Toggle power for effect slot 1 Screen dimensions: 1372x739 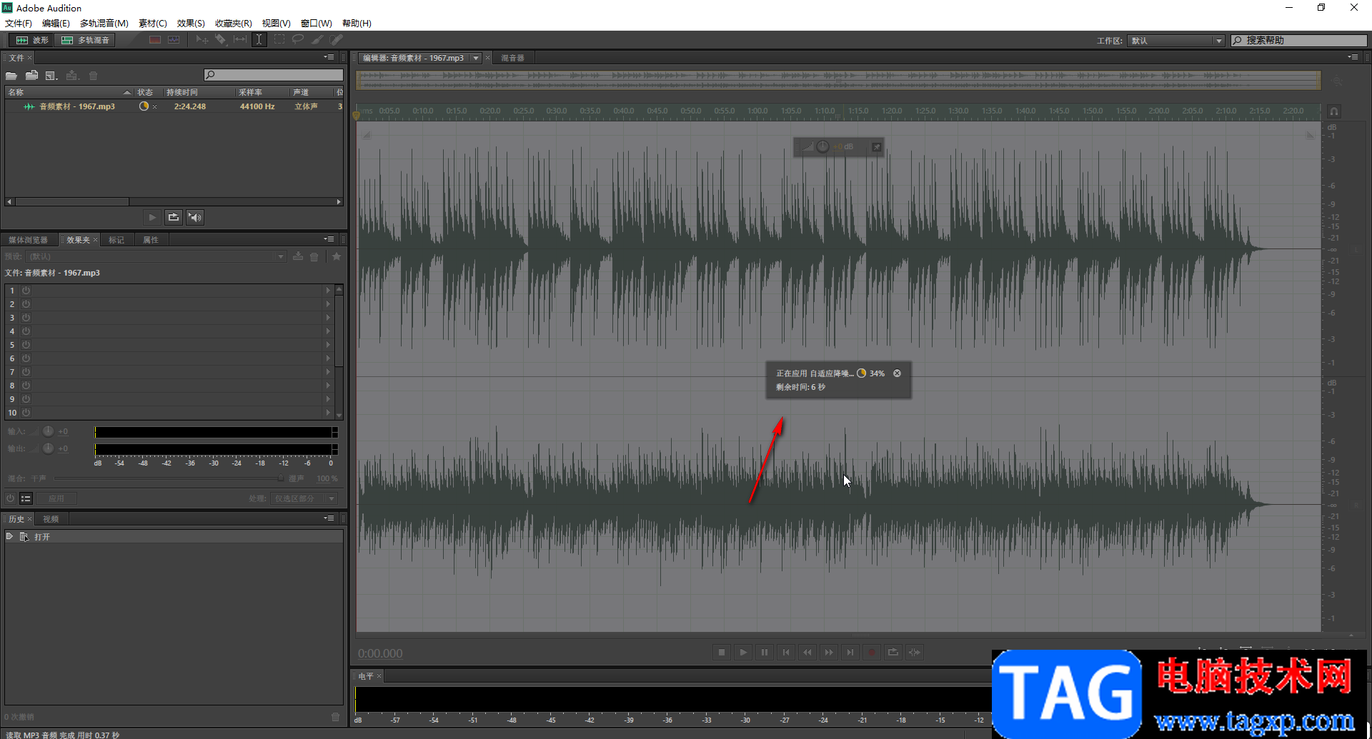point(26,291)
